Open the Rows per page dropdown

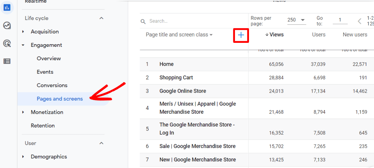(297, 20)
